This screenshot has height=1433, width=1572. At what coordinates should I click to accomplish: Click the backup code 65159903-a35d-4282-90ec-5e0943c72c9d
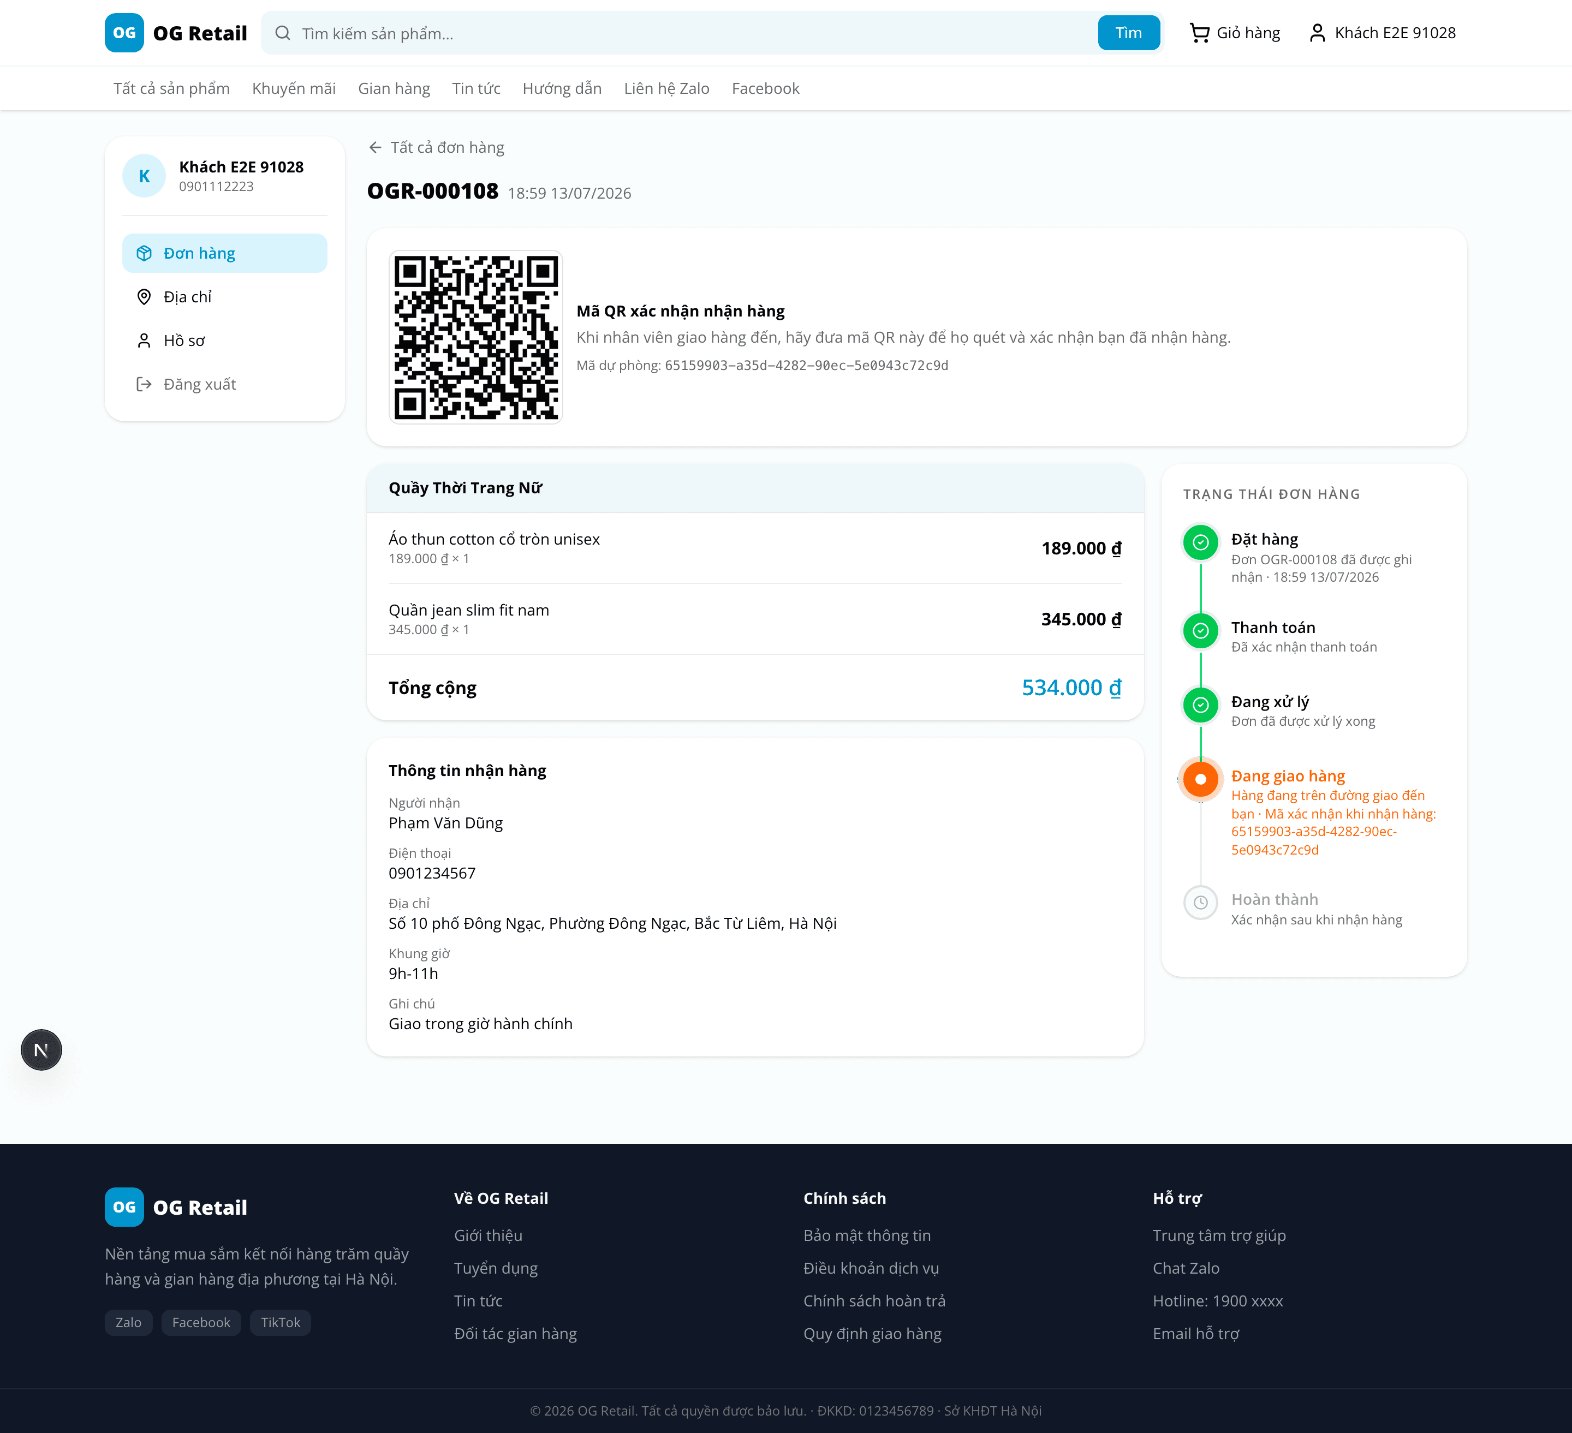pos(806,365)
